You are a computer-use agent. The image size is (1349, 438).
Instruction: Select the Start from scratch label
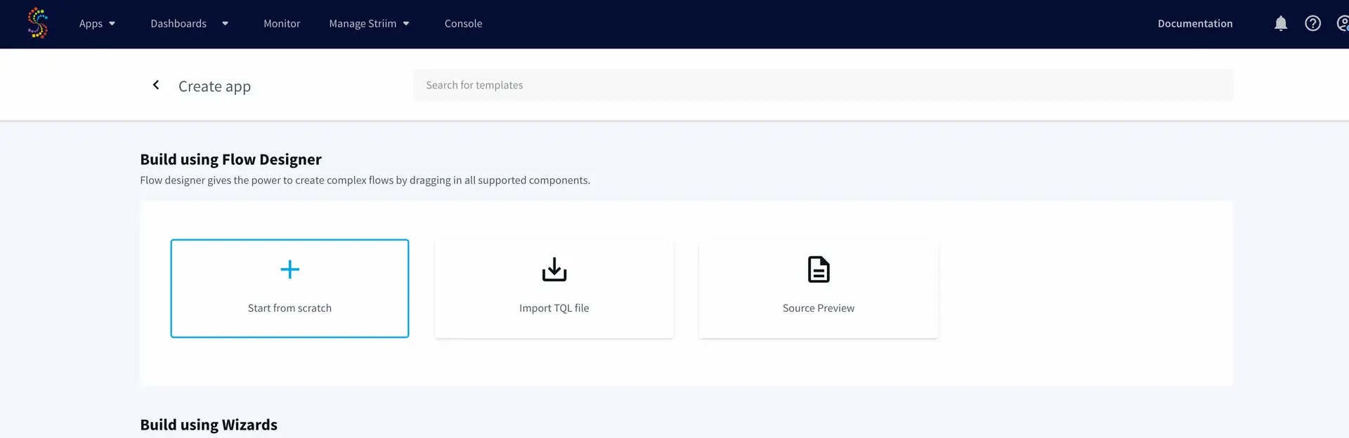(x=289, y=308)
